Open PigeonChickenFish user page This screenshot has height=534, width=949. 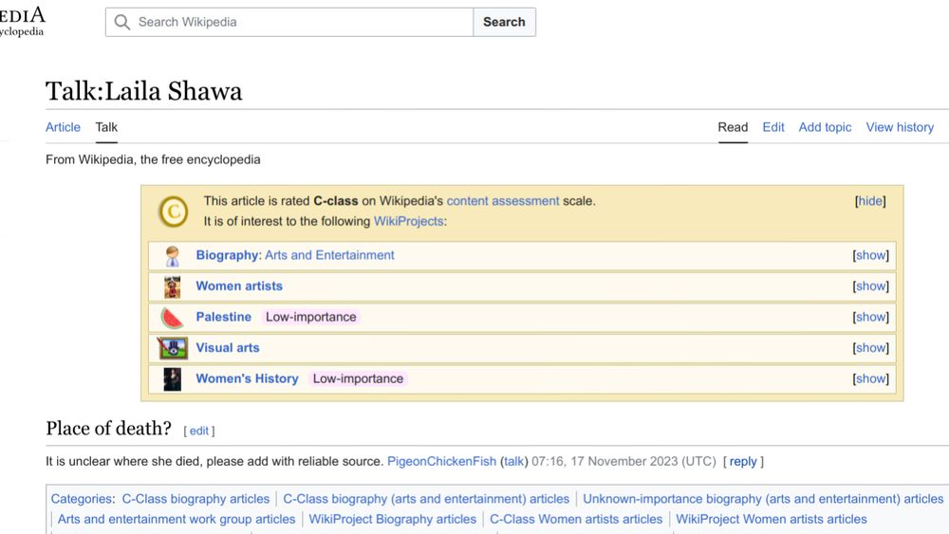point(442,462)
